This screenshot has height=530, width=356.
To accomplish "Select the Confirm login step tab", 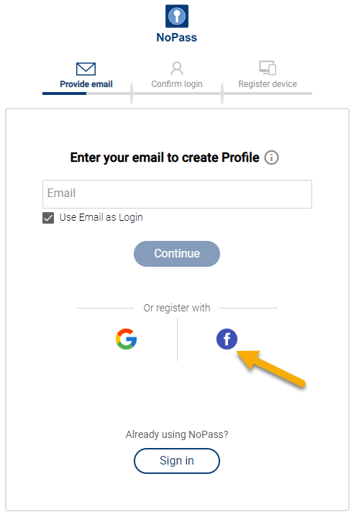I will pos(177,84).
